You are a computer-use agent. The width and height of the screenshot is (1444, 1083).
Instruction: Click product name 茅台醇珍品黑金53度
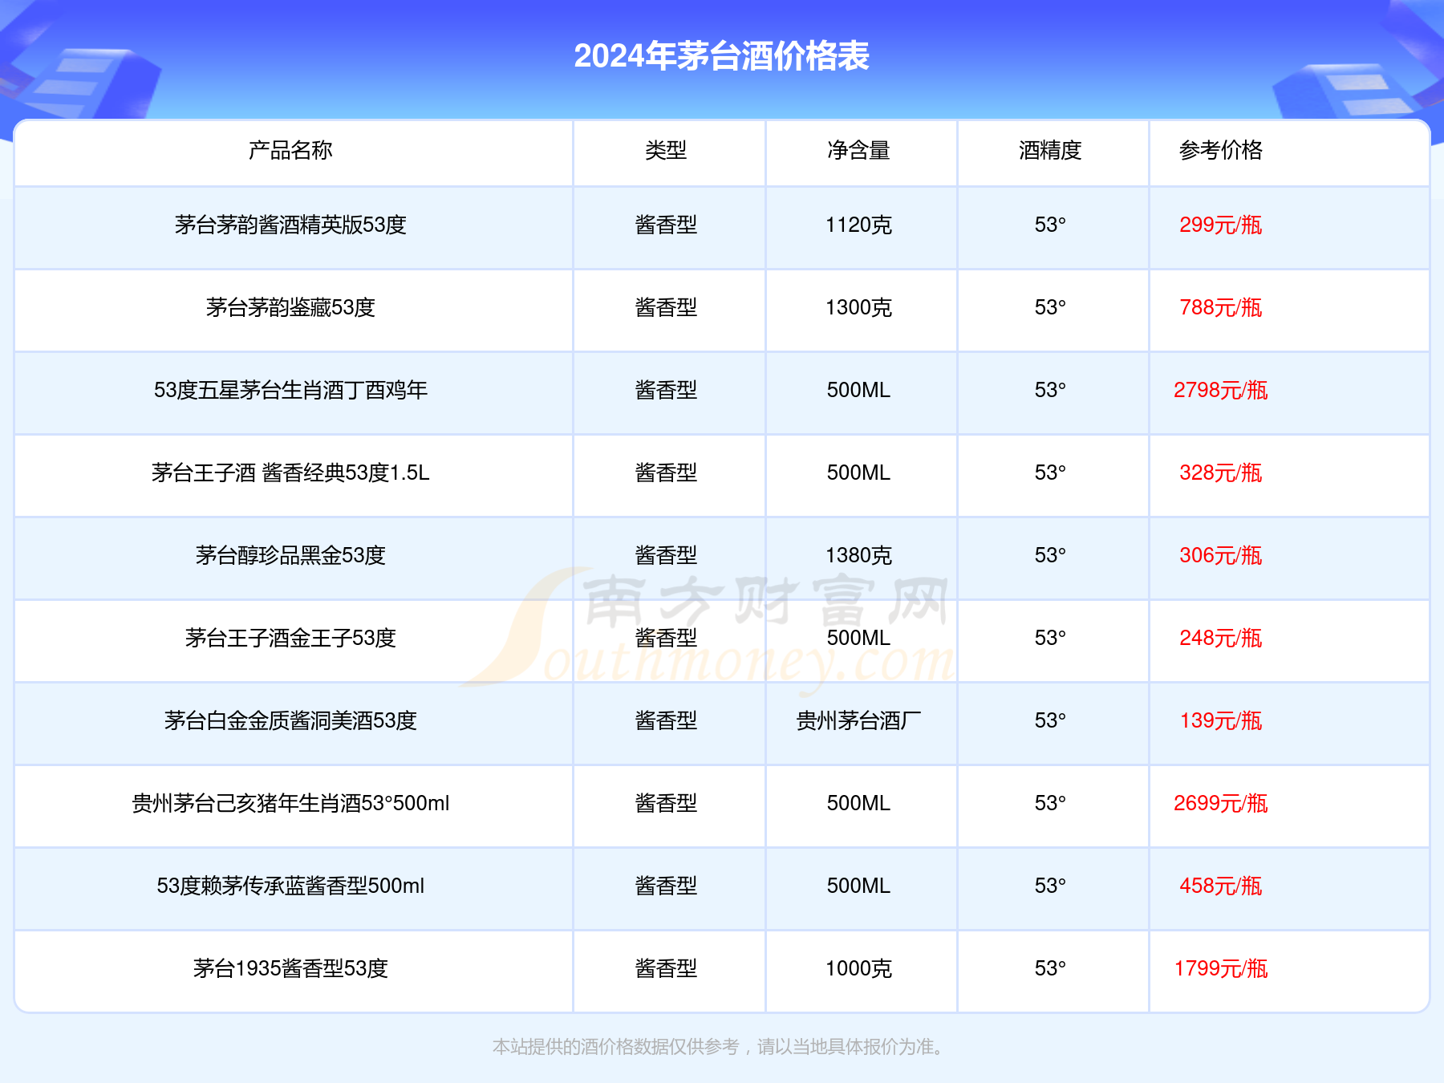(x=290, y=555)
